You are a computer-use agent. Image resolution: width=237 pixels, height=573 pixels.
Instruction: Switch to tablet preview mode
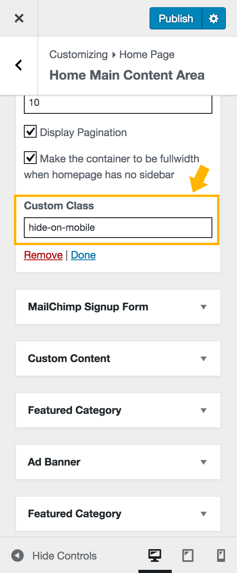tap(188, 555)
